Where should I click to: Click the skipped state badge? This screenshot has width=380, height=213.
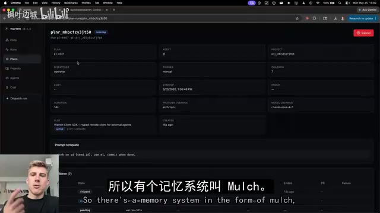(x=85, y=192)
